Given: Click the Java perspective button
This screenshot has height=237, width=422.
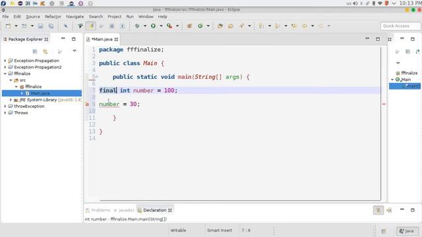Looking at the screenshot, I should point(407,231).
